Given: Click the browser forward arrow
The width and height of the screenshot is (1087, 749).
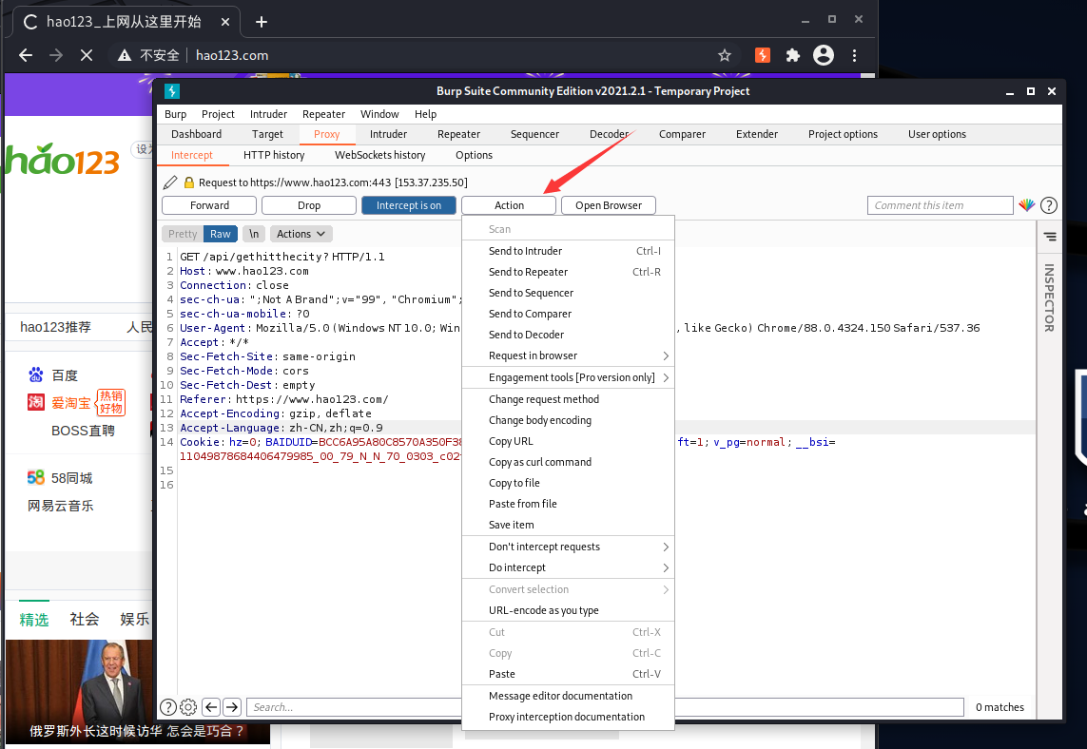Looking at the screenshot, I should [x=56, y=55].
